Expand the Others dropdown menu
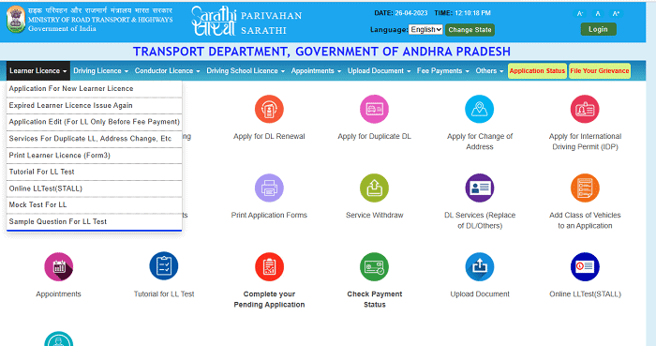This screenshot has height=346, width=656. (489, 70)
